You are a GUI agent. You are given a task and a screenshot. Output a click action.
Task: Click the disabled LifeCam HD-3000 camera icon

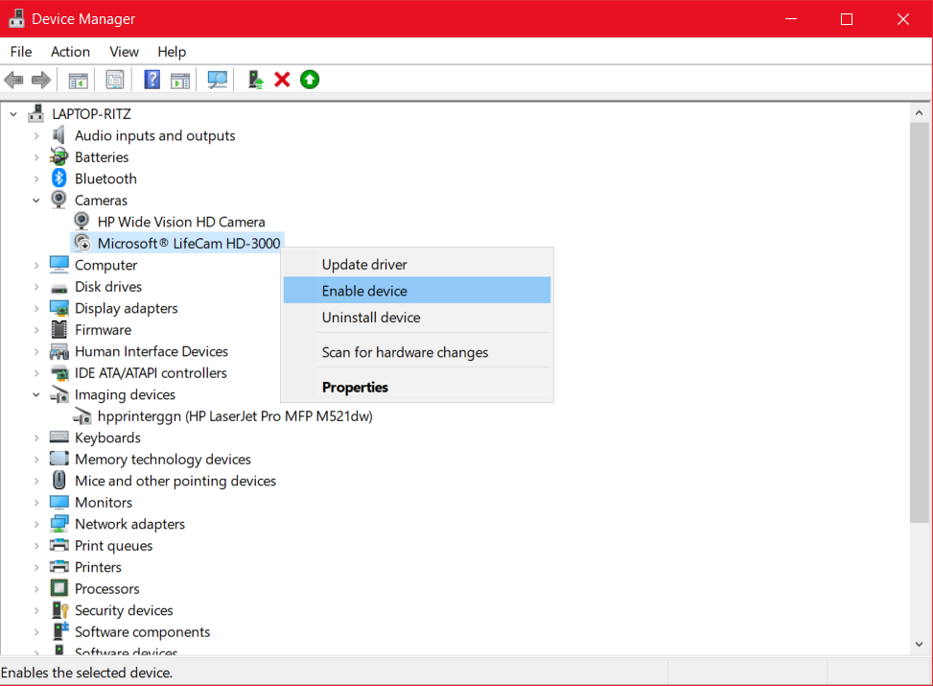pos(82,243)
